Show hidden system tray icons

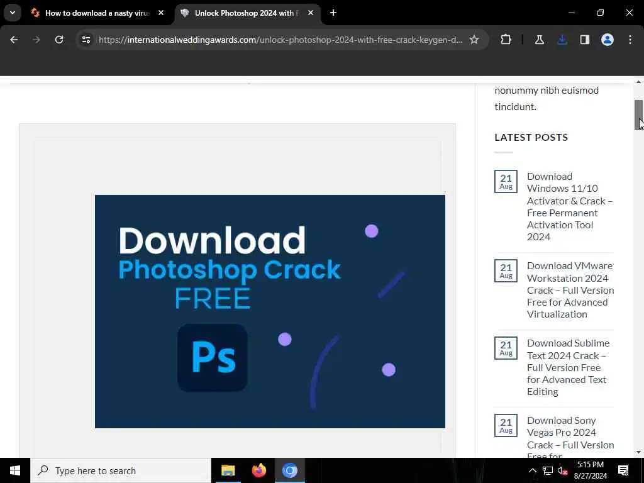[x=532, y=470]
